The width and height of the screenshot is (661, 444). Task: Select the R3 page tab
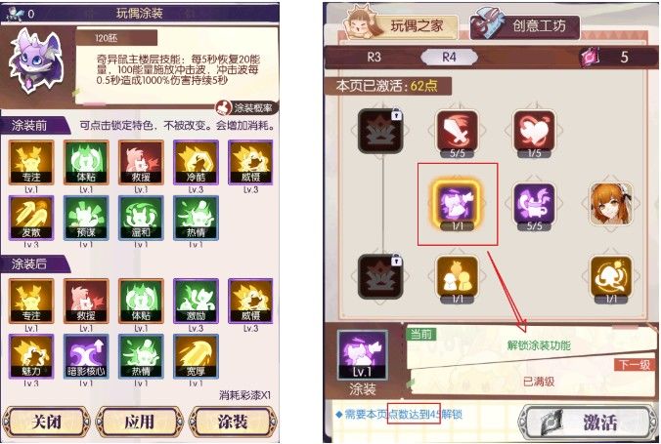click(374, 58)
